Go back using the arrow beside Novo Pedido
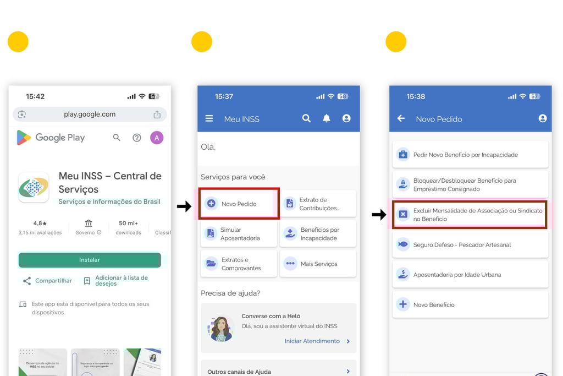The height and width of the screenshot is (376, 563). (x=401, y=118)
